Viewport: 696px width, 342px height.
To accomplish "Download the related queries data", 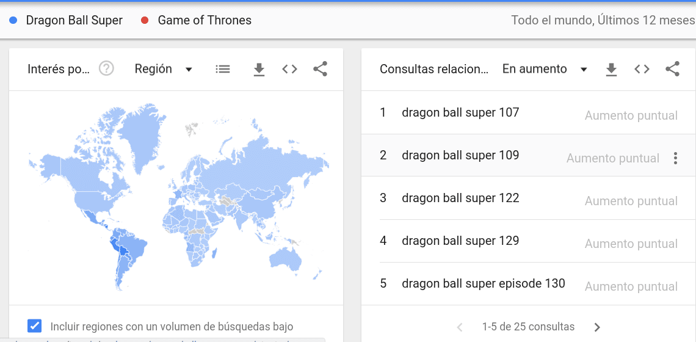I will (611, 70).
